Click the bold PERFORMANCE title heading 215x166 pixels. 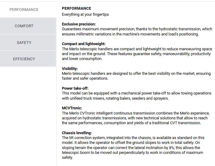point(77,8)
